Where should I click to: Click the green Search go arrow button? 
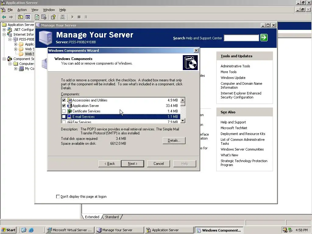(x=264, y=37)
